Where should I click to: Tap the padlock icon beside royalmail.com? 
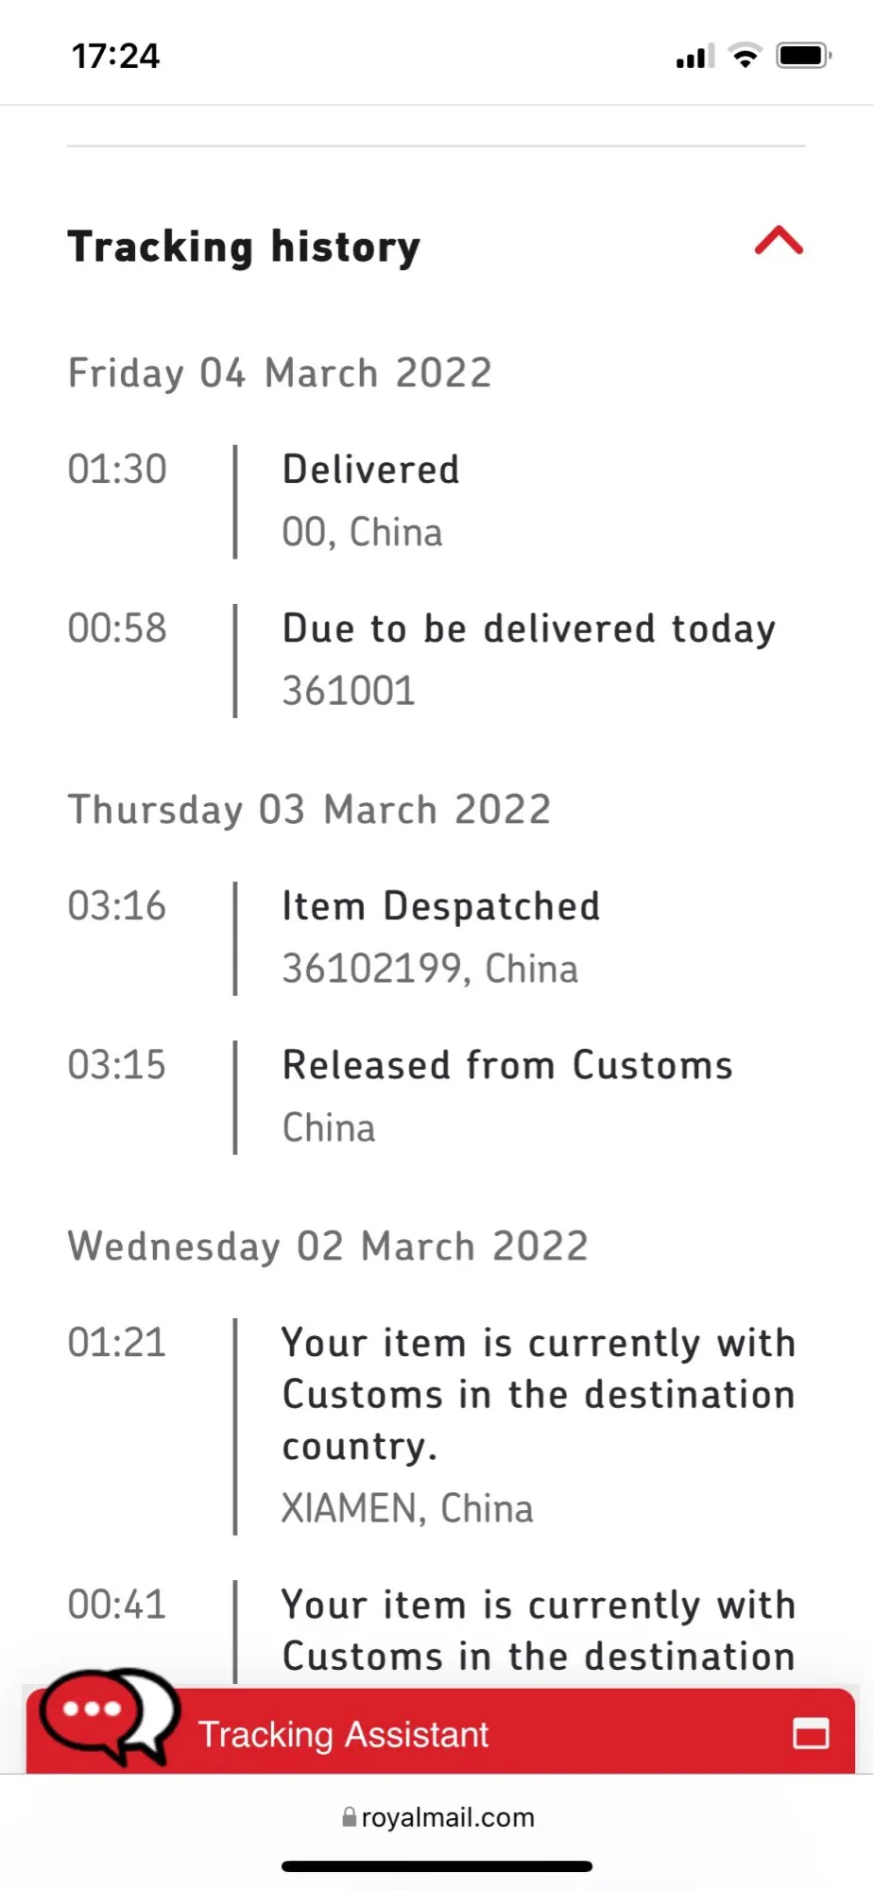pos(349,1817)
